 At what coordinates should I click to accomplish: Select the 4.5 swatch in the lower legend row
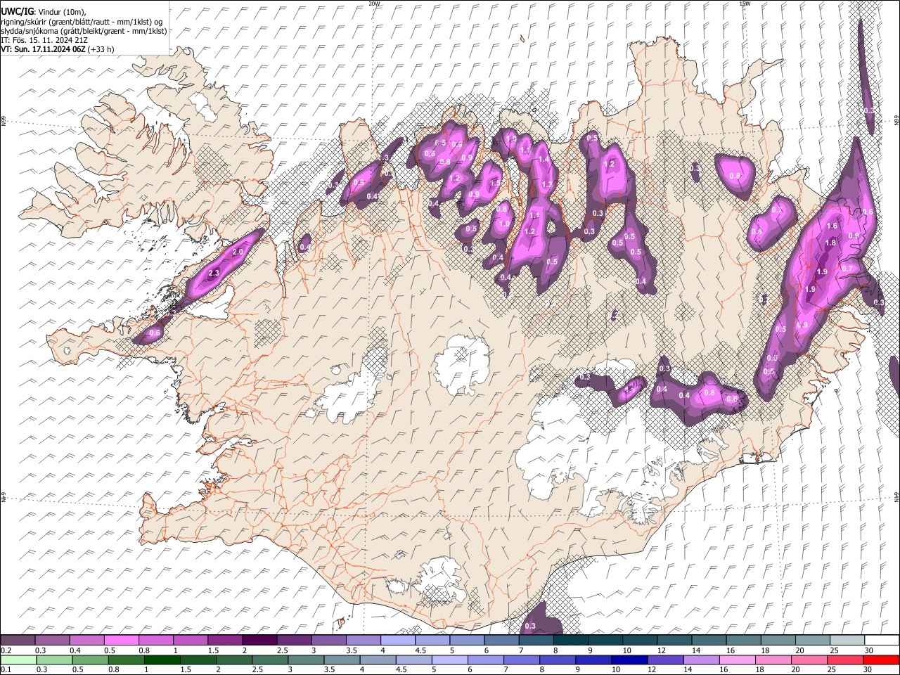coord(413,660)
